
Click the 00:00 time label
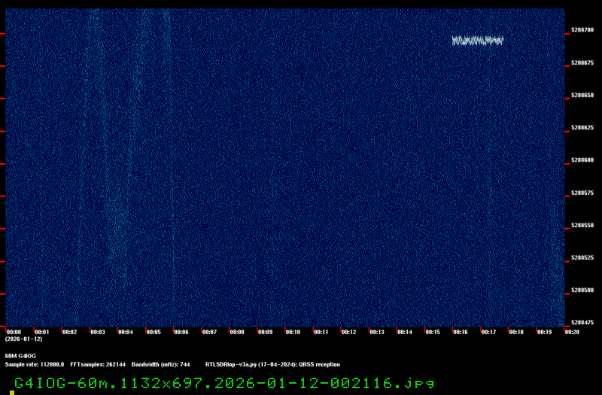pyautogui.click(x=14, y=332)
